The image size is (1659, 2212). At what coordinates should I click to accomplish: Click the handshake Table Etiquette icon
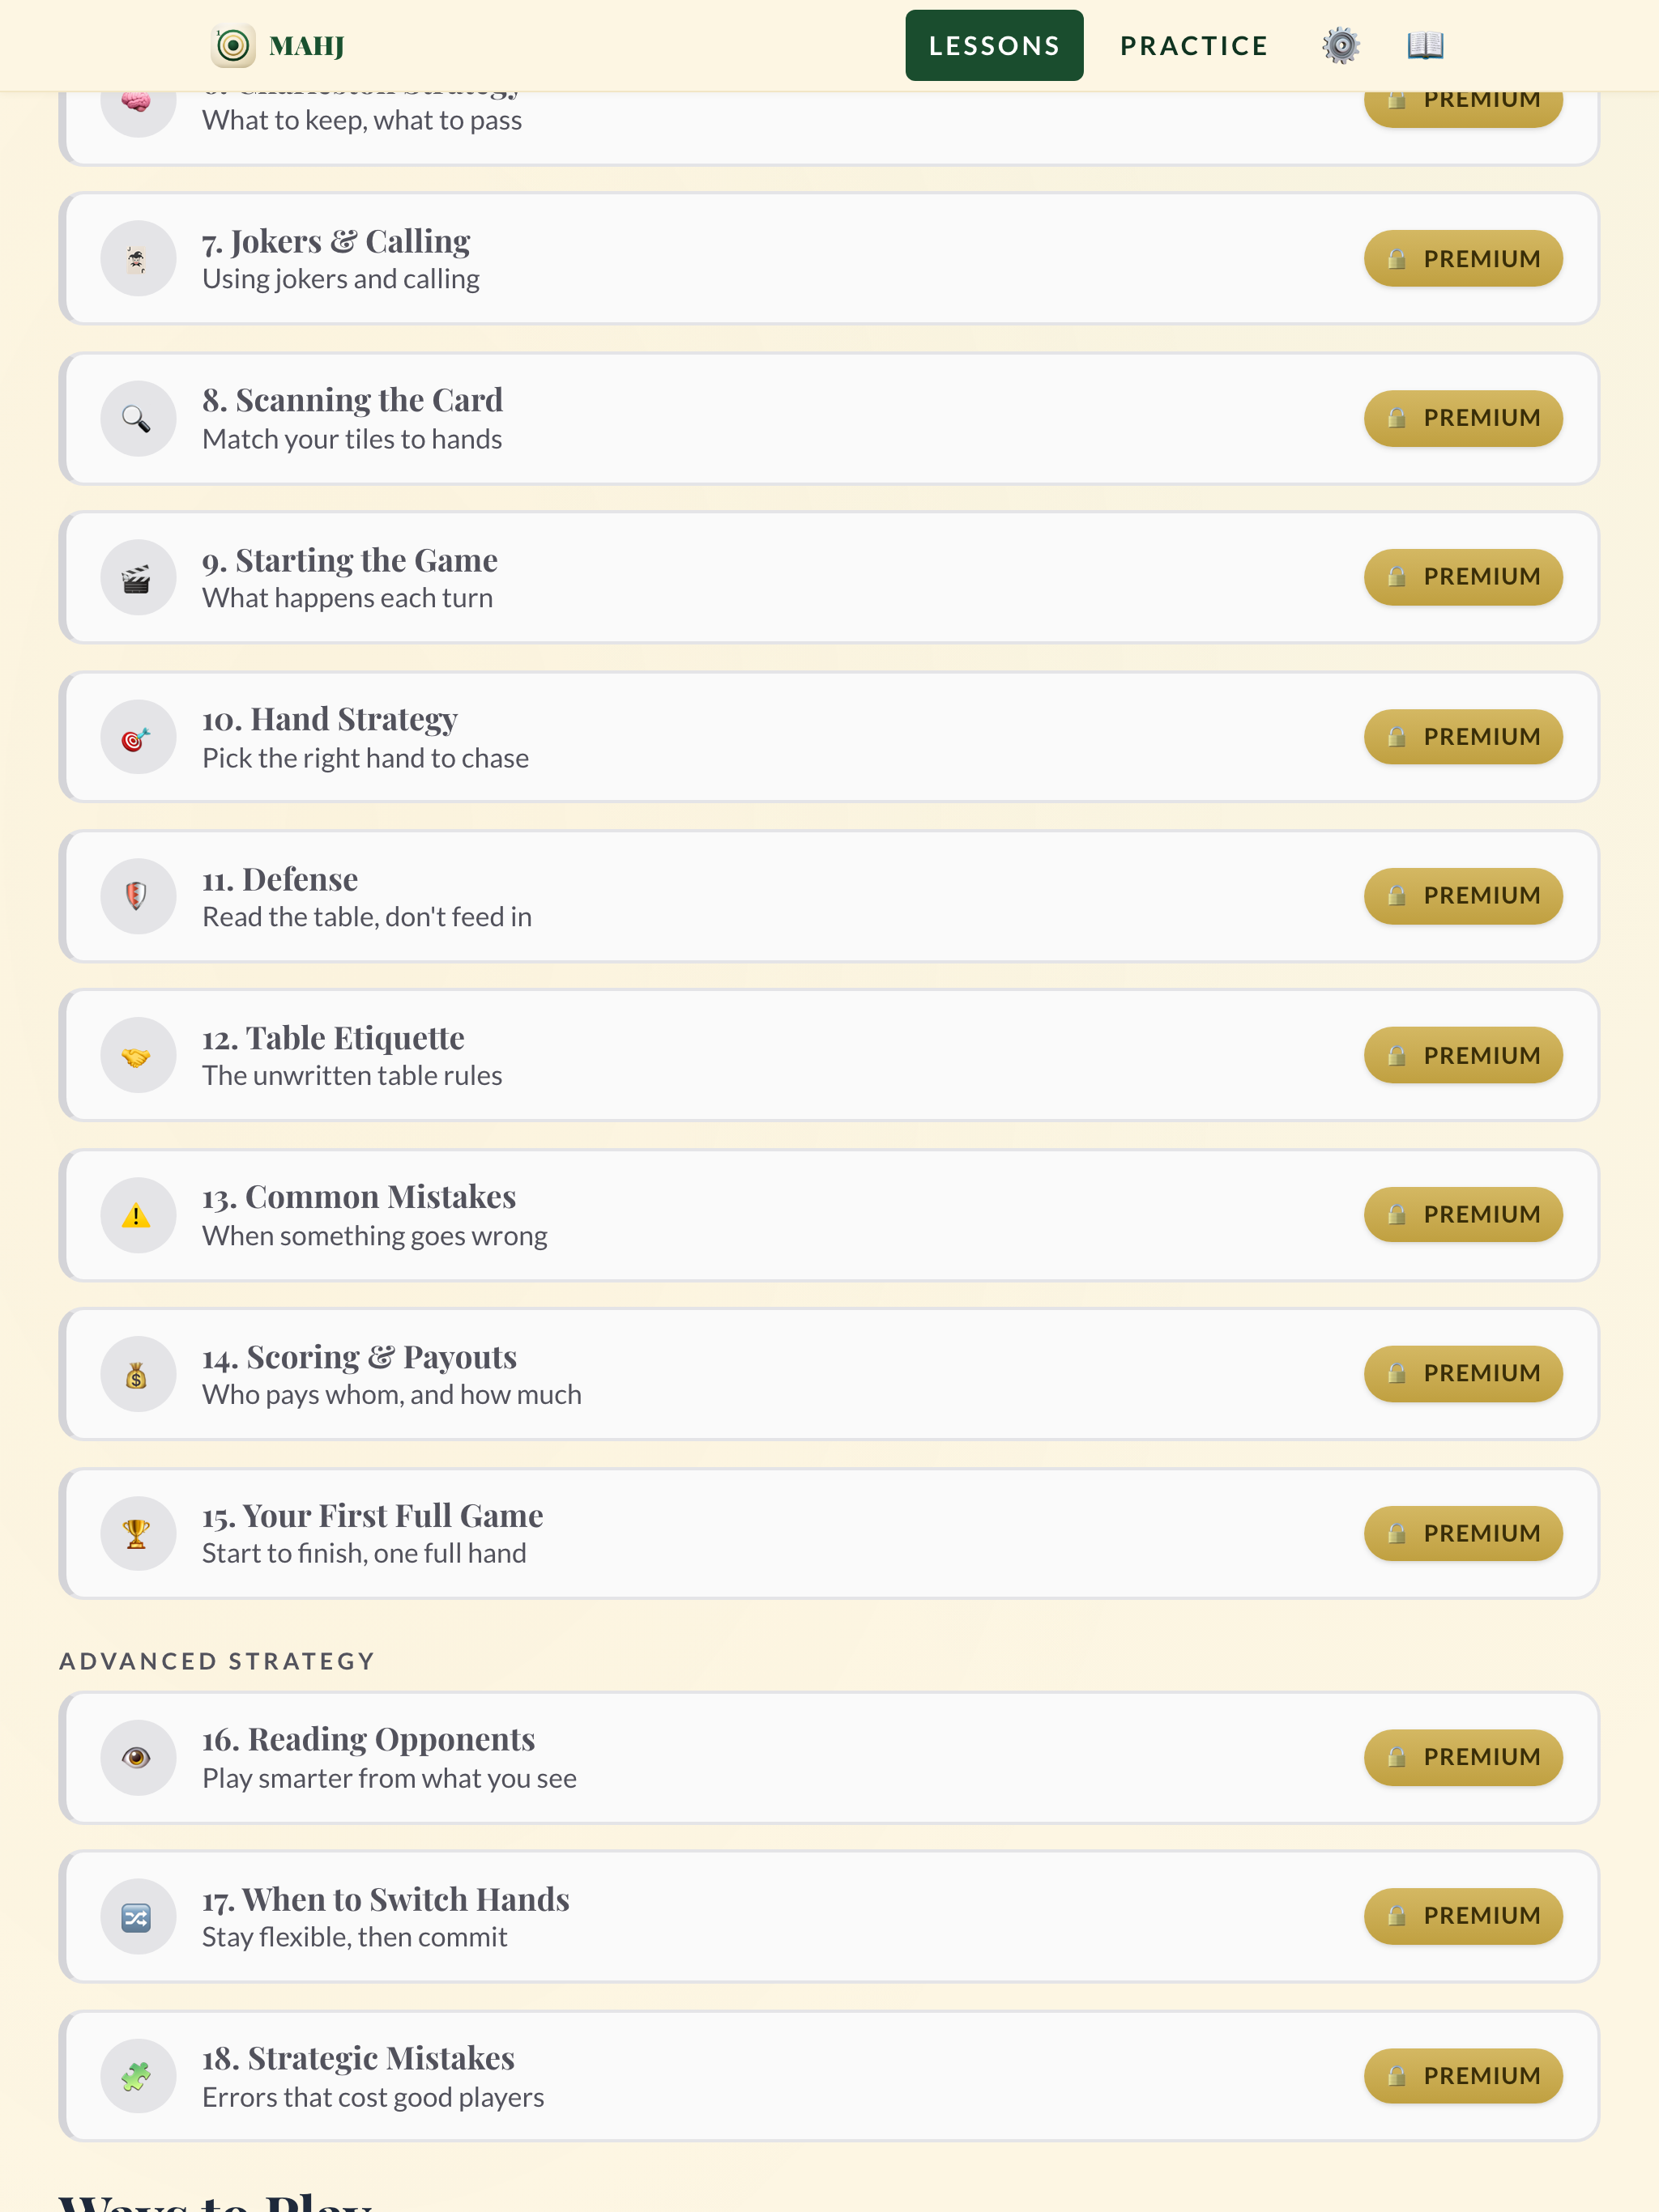[137, 1056]
